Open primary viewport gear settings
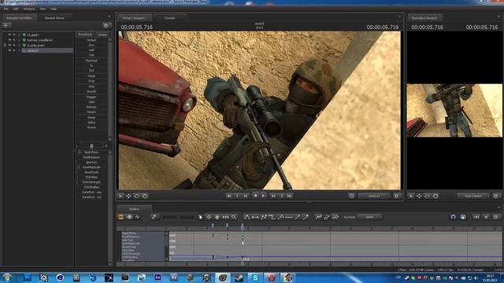 [x=396, y=196]
